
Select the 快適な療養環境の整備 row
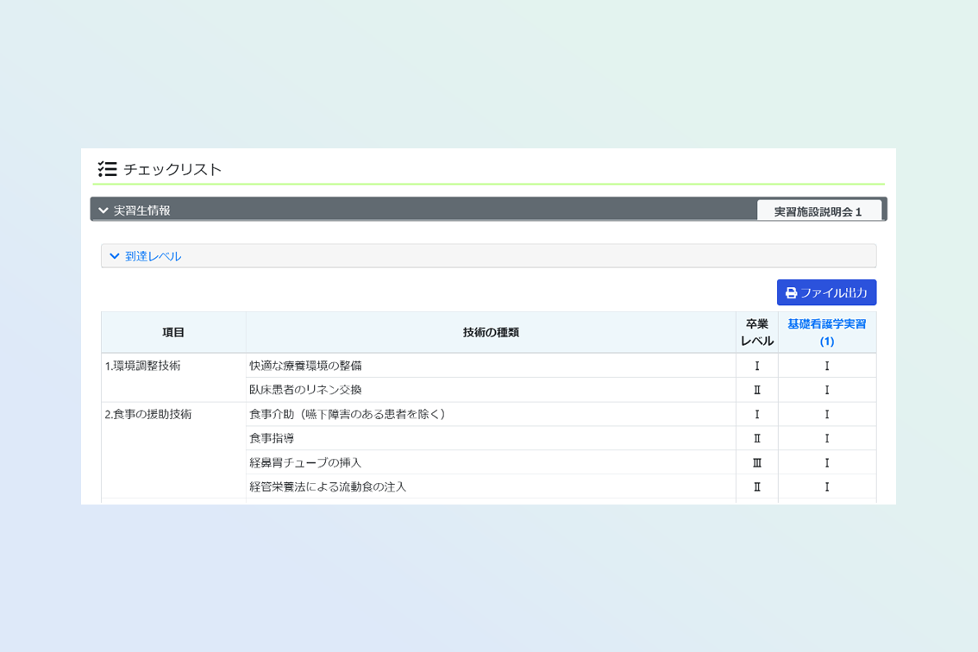click(x=306, y=366)
